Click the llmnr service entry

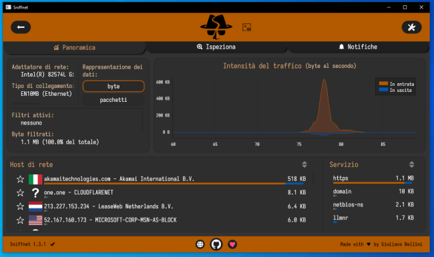click(x=373, y=218)
